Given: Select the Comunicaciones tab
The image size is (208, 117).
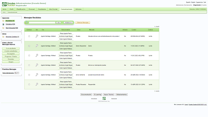Looking at the screenshot, I should [x=66, y=9].
